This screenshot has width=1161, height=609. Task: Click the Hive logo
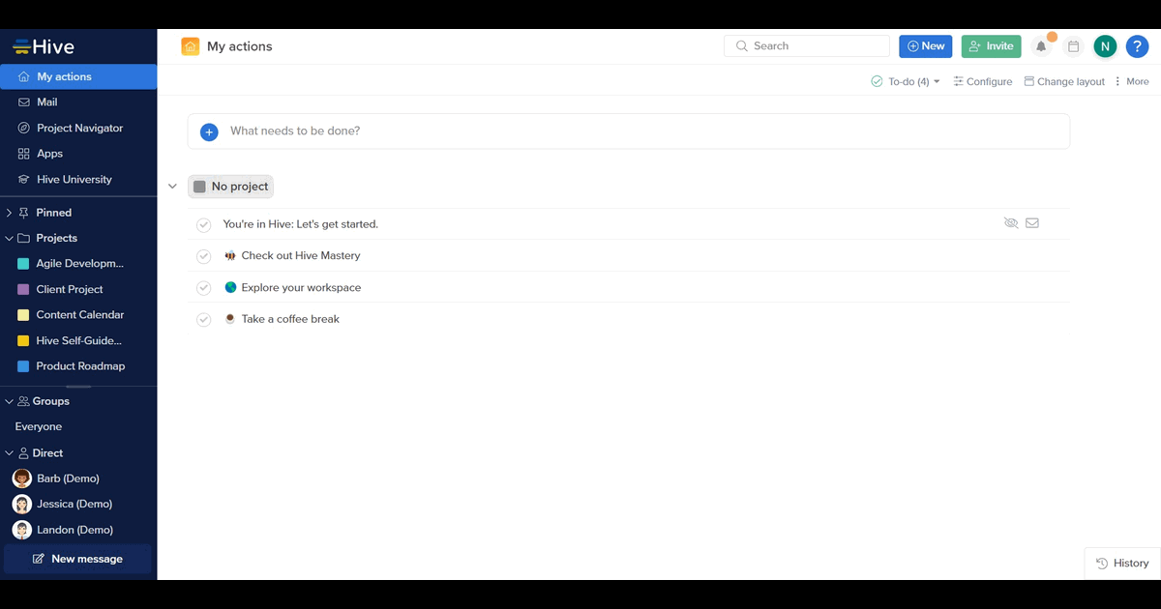44,46
